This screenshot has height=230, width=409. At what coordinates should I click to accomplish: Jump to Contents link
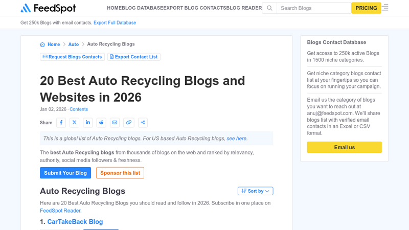(x=79, y=109)
